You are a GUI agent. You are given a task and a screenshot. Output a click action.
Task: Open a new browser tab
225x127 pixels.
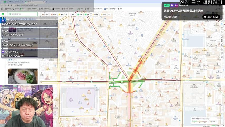coord(47,2)
